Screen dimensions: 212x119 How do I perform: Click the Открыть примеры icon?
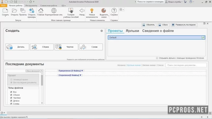[32, 11]
